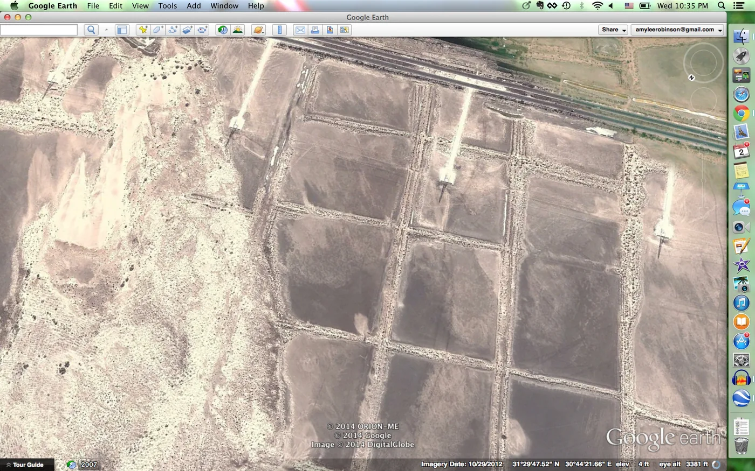This screenshot has width=755, height=471.
Task: Click into the search text field
Action: click(38, 30)
